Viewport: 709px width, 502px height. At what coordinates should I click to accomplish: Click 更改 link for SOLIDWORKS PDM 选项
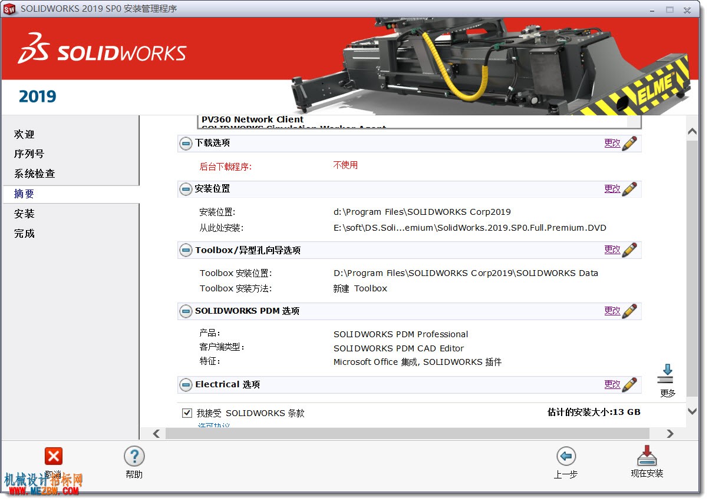pyautogui.click(x=612, y=311)
